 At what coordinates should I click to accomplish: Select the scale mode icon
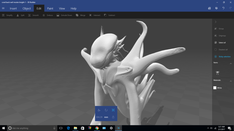[113, 110]
